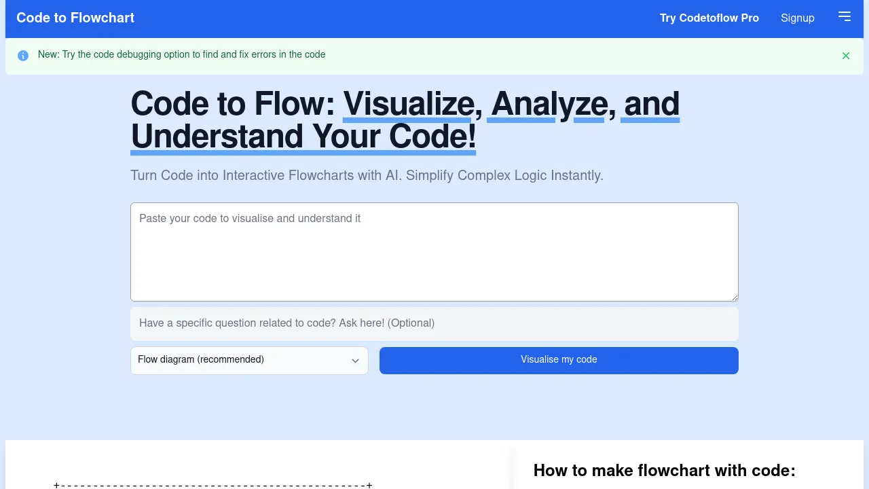Click the green X on the New feature banner

coord(846,55)
